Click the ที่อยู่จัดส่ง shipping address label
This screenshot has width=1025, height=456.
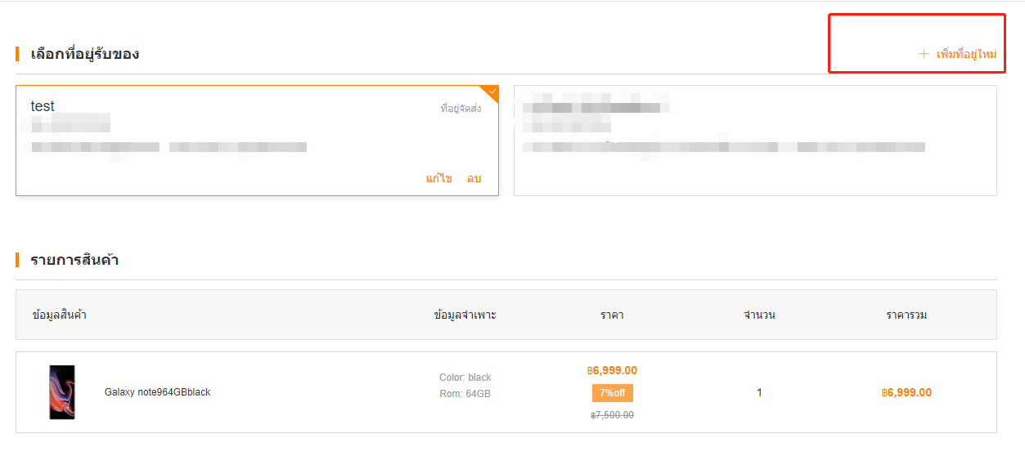click(461, 108)
